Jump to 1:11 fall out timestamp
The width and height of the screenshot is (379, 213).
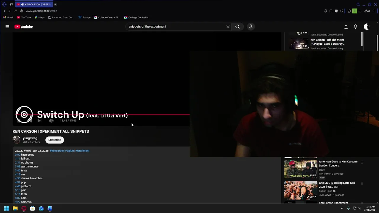point(17,159)
